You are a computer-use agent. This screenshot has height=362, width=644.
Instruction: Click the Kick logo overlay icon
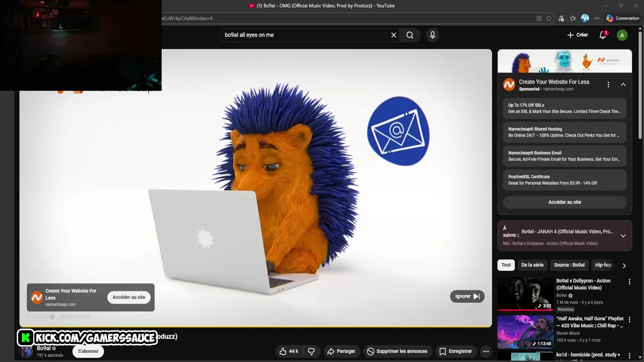[26, 338]
